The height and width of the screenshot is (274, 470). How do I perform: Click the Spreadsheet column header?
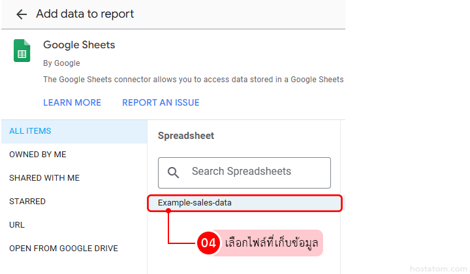point(186,136)
